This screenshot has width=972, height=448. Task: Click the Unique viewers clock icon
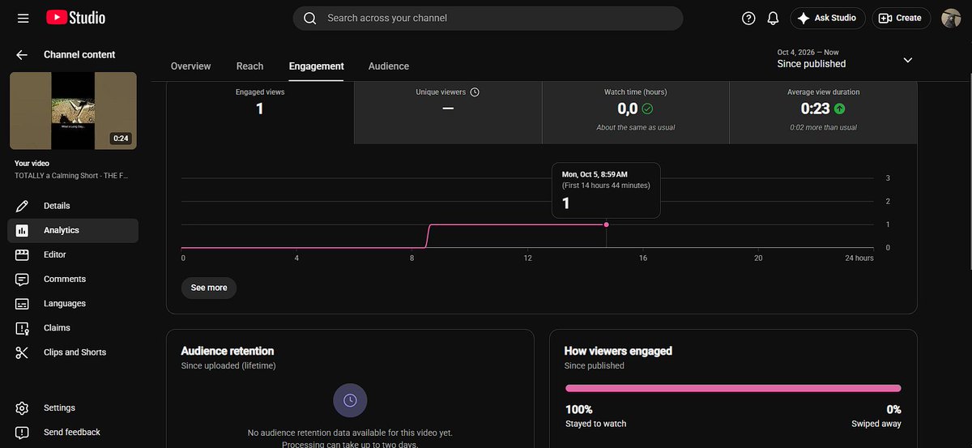(475, 92)
